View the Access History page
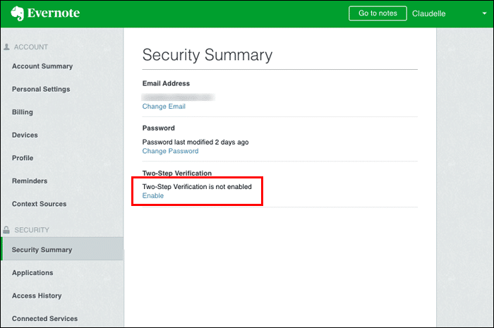The height and width of the screenshot is (328, 494). point(37,296)
